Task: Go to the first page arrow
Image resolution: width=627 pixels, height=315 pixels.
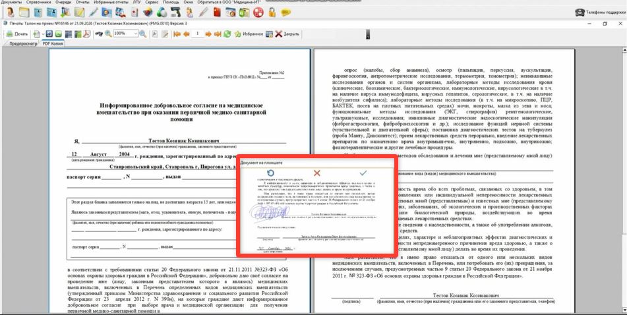Action: (x=177, y=34)
